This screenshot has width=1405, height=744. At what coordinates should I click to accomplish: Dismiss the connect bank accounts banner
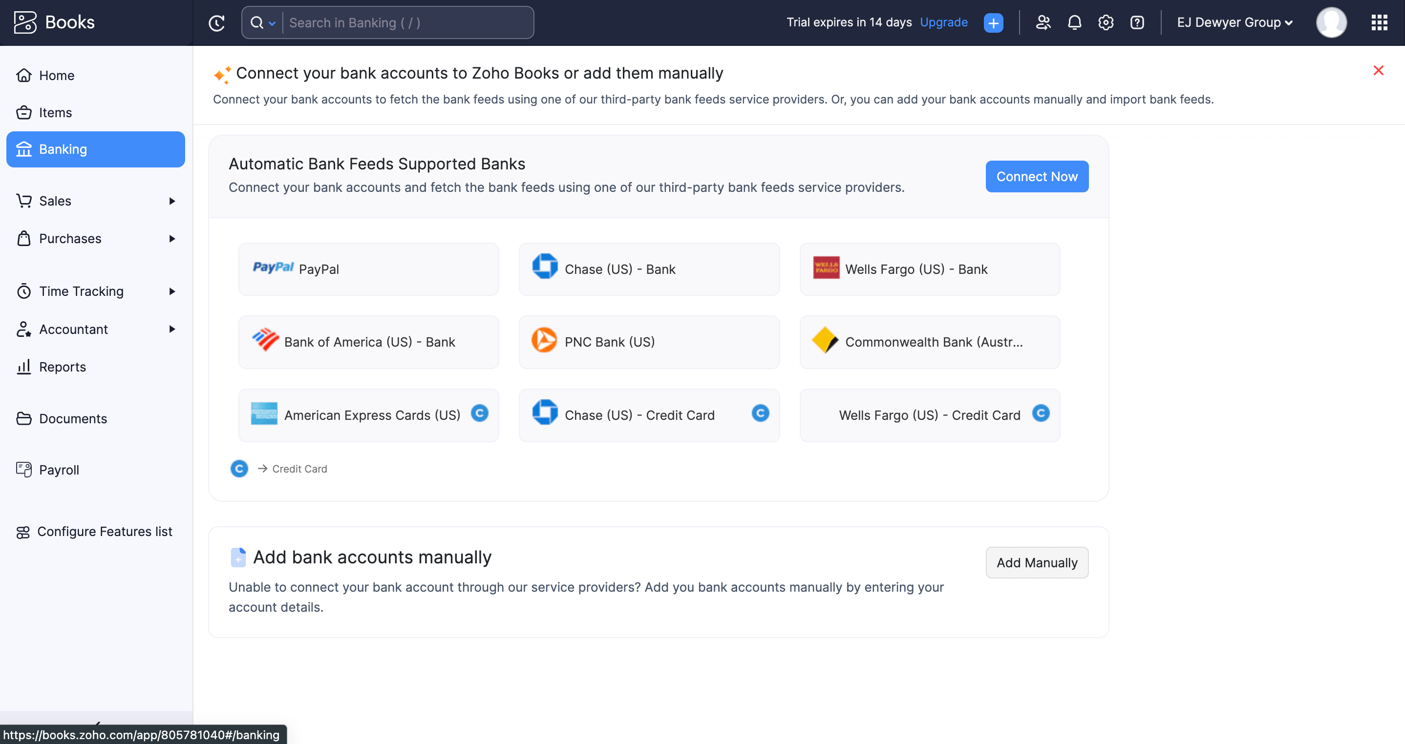point(1378,70)
